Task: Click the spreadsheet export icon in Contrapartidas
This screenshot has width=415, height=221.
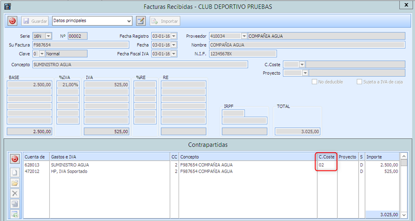Action: 15,214
